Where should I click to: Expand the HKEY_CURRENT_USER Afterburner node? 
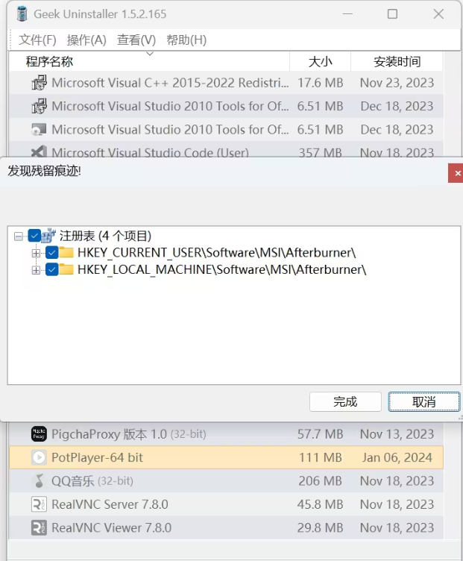pyautogui.click(x=36, y=253)
